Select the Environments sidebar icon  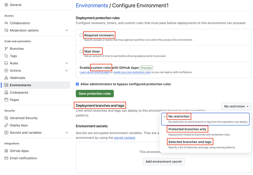6,85
